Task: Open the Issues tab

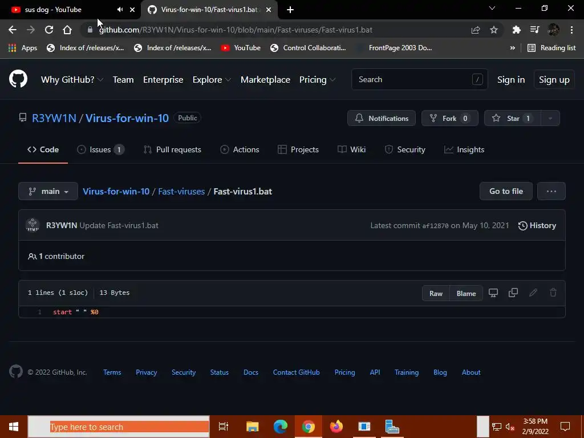Action: 100,149
